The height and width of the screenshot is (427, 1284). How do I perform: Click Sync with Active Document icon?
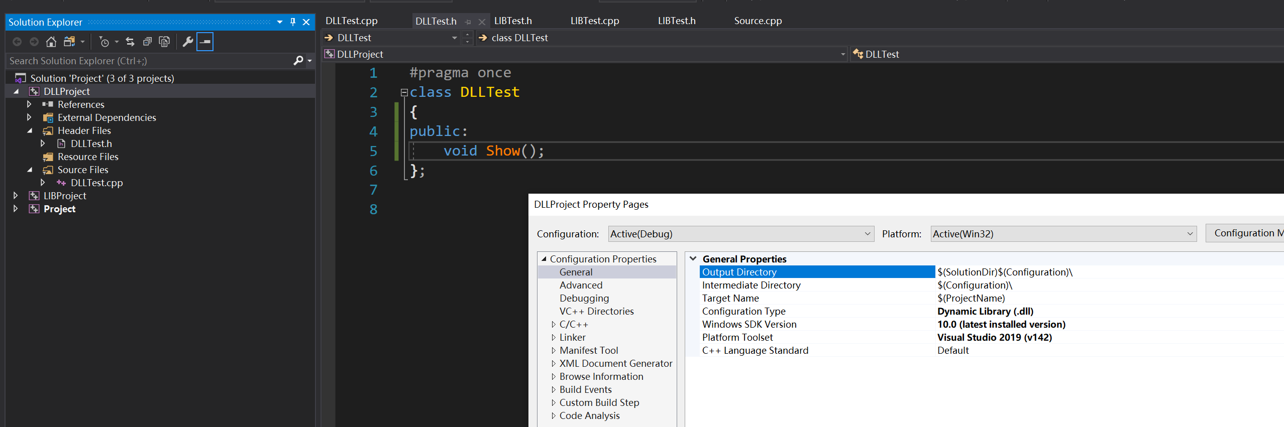[x=130, y=42]
